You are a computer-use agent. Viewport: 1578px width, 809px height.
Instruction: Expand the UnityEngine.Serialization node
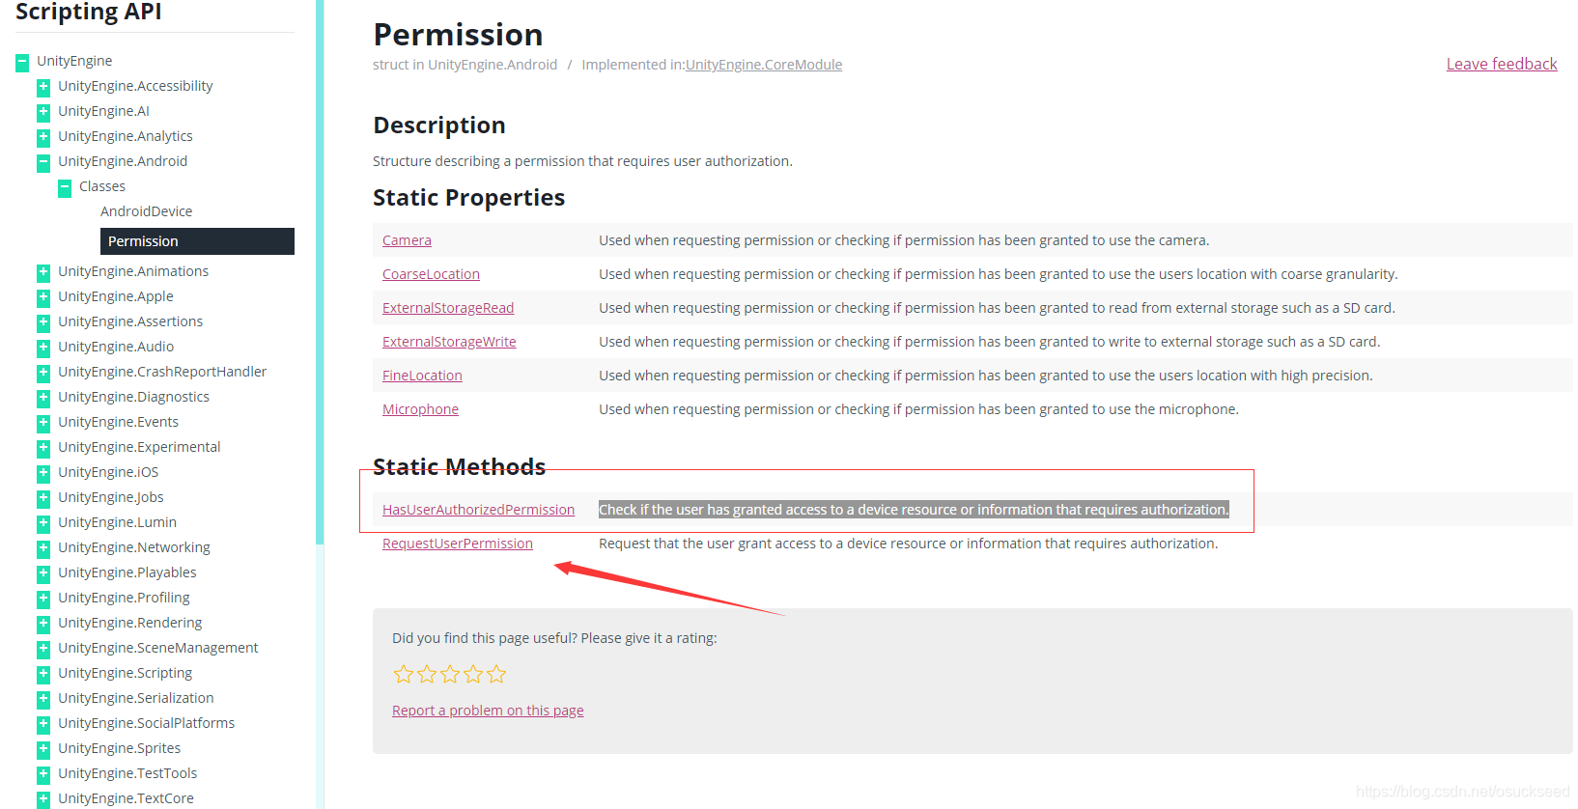point(43,699)
